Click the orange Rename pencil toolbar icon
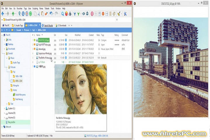This screenshot has width=210, height=140. pos(46,14)
